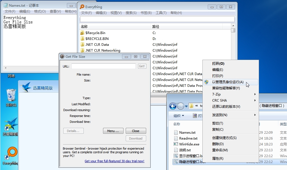Choose 创建快捷方式(S) in context menu
The height and width of the screenshot is (170, 287).
(231, 138)
